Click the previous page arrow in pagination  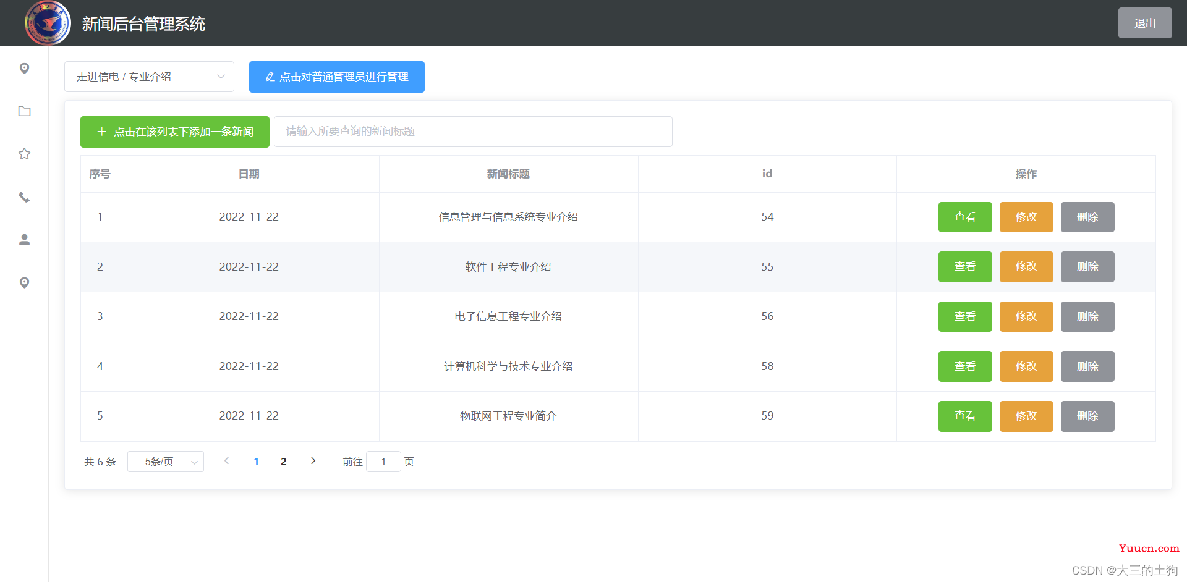coord(226,461)
